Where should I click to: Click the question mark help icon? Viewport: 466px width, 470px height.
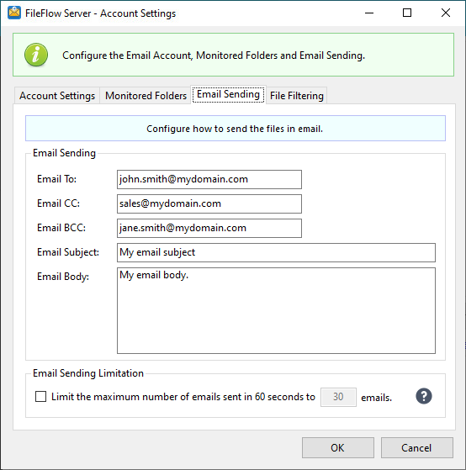click(x=423, y=396)
